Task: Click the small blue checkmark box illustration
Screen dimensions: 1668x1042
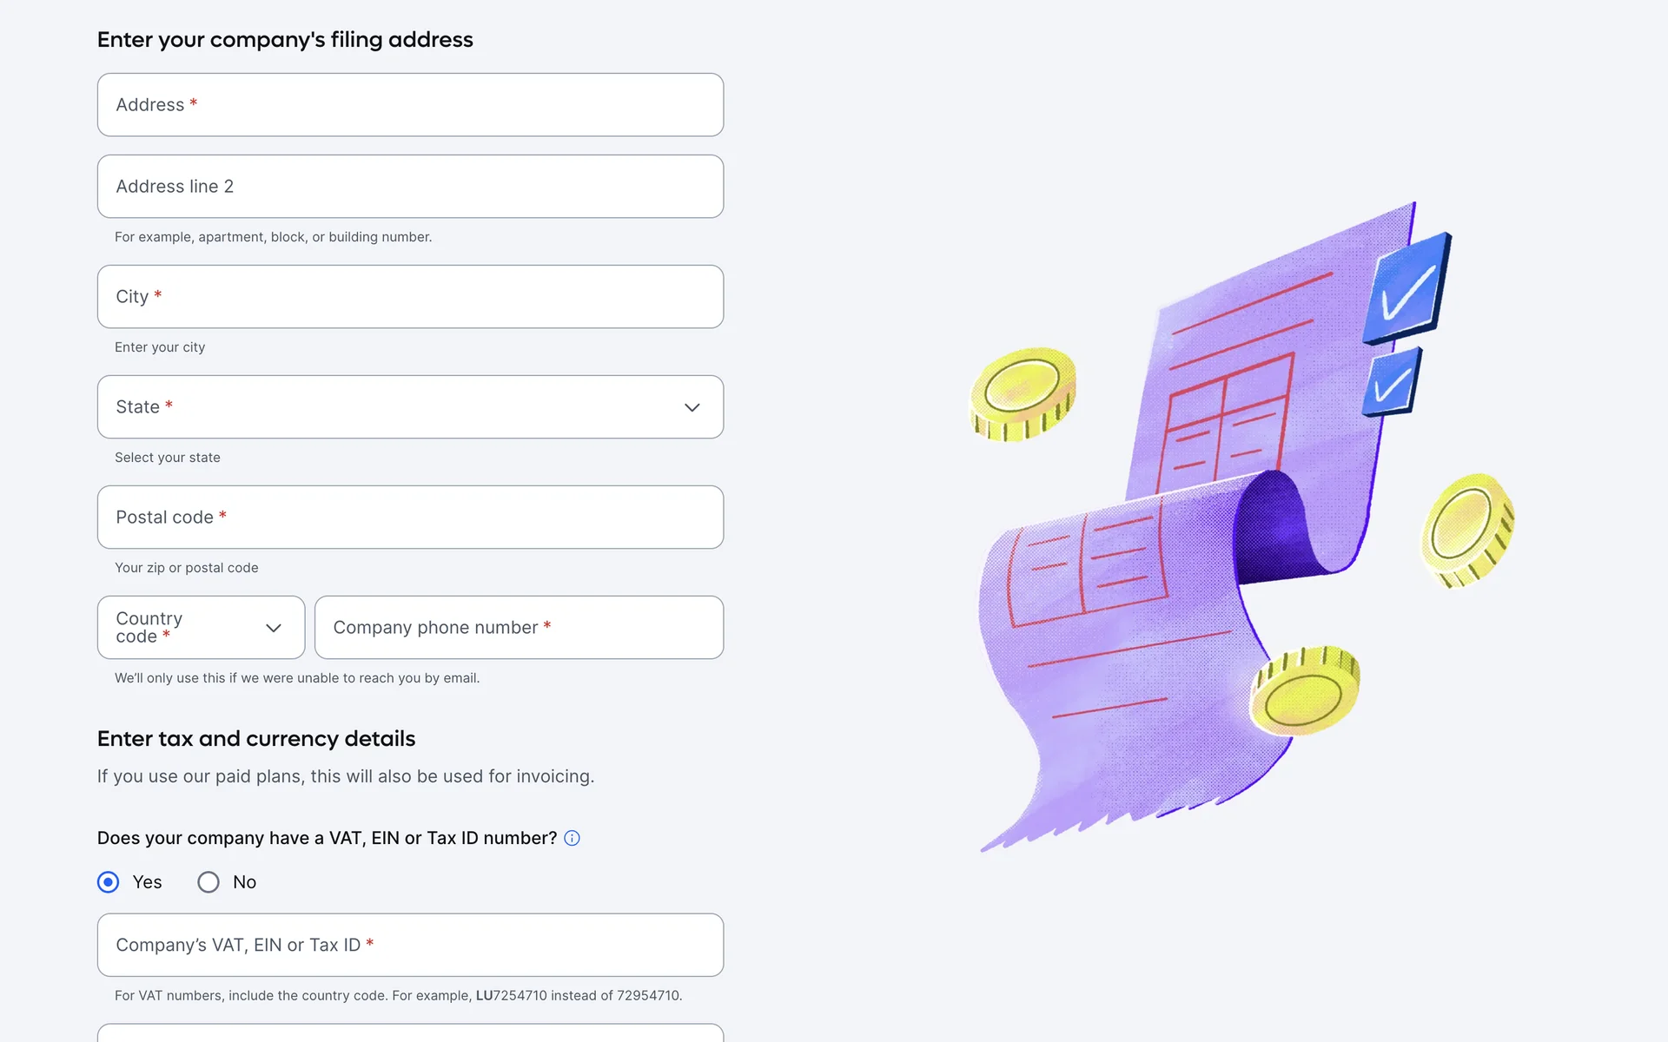Action: coord(1392,383)
